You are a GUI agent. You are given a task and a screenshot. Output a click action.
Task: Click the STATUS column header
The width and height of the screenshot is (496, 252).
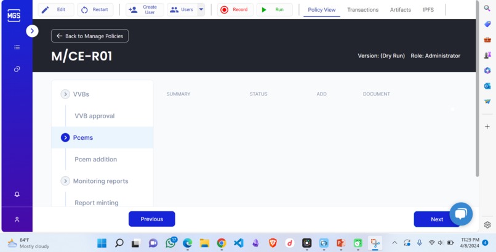click(258, 94)
